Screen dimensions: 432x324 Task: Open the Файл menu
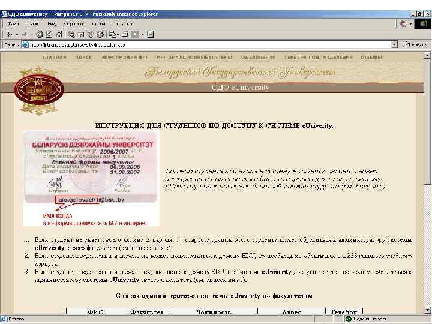click(x=13, y=24)
